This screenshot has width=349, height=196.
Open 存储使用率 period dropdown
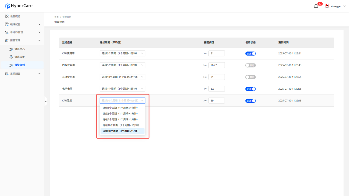[122, 77]
